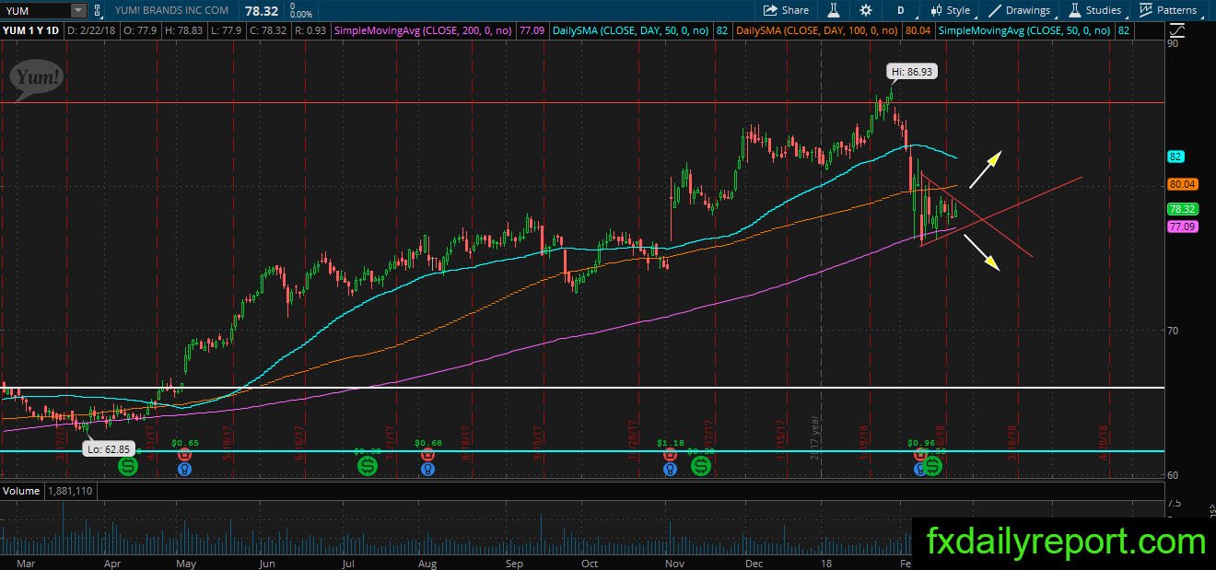Click the green dividend icon near July

pyautogui.click(x=368, y=467)
